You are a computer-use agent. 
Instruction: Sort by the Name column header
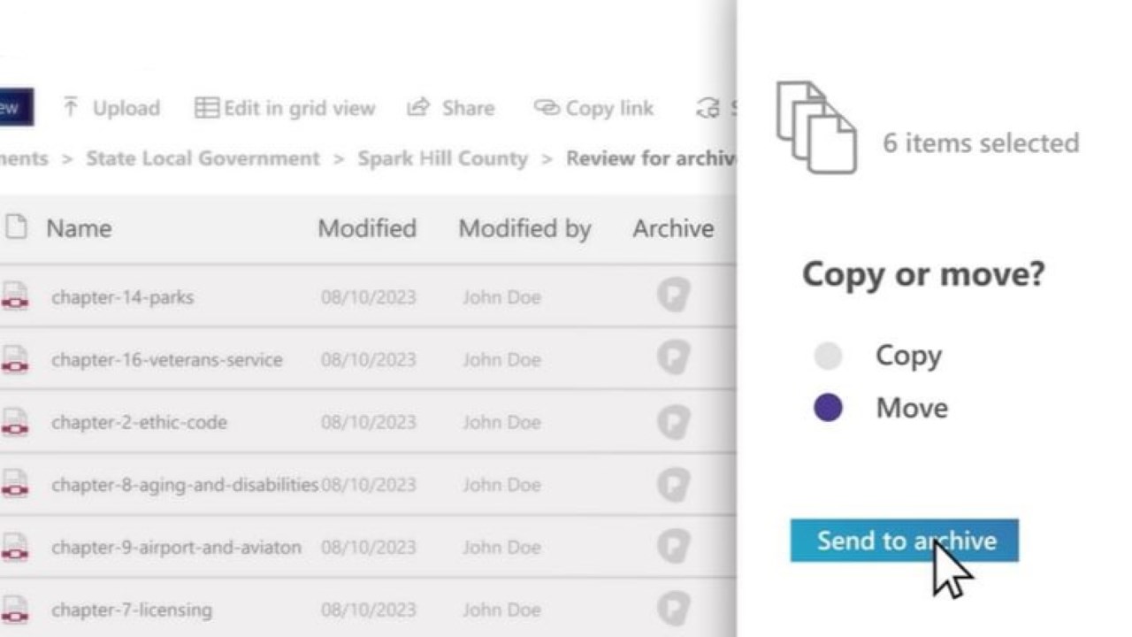79,228
